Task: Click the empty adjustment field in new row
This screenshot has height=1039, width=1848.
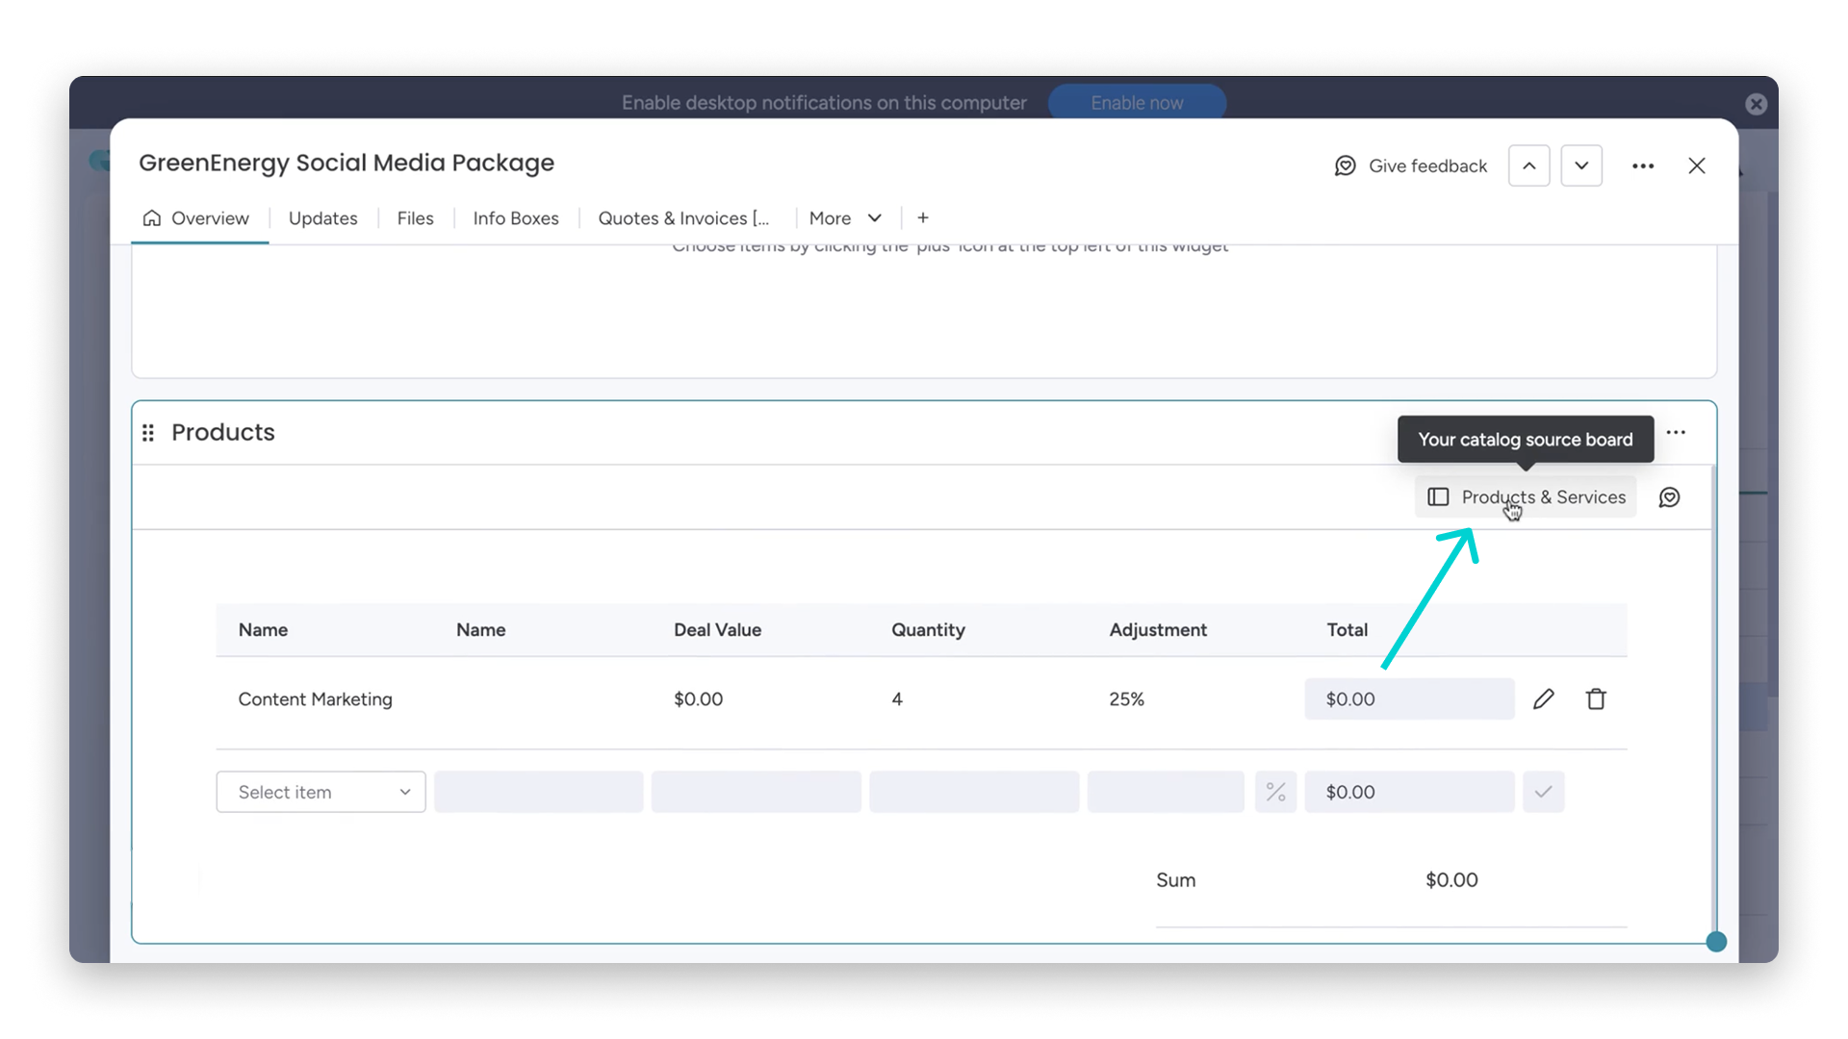Action: pyautogui.click(x=1166, y=792)
